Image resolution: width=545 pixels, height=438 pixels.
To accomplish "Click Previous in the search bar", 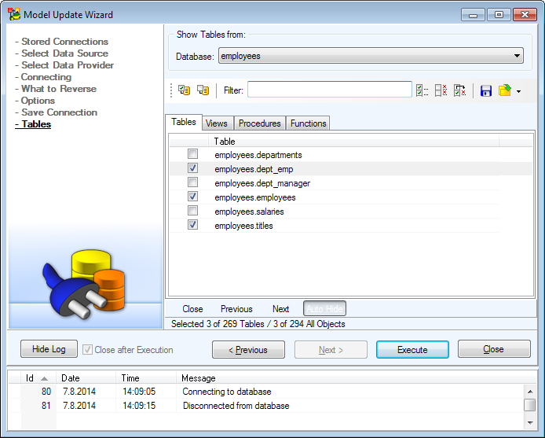I will 236,309.
